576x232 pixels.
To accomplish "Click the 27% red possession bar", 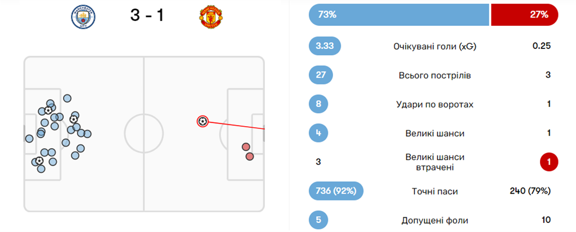I will [x=524, y=15].
